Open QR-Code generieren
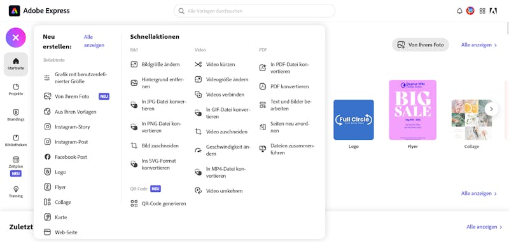This screenshot has width=509, height=242. 158,203
